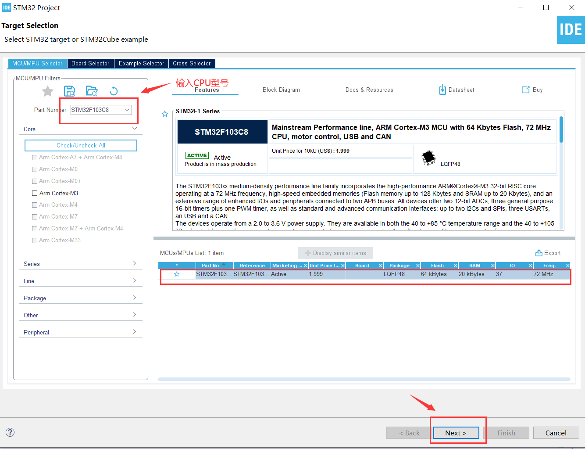The height and width of the screenshot is (449, 585).
Task: Click the Cancel button
Action: (556, 433)
